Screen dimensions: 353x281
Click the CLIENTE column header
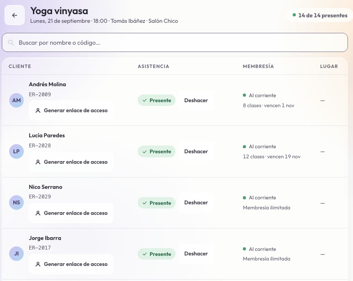click(x=20, y=66)
